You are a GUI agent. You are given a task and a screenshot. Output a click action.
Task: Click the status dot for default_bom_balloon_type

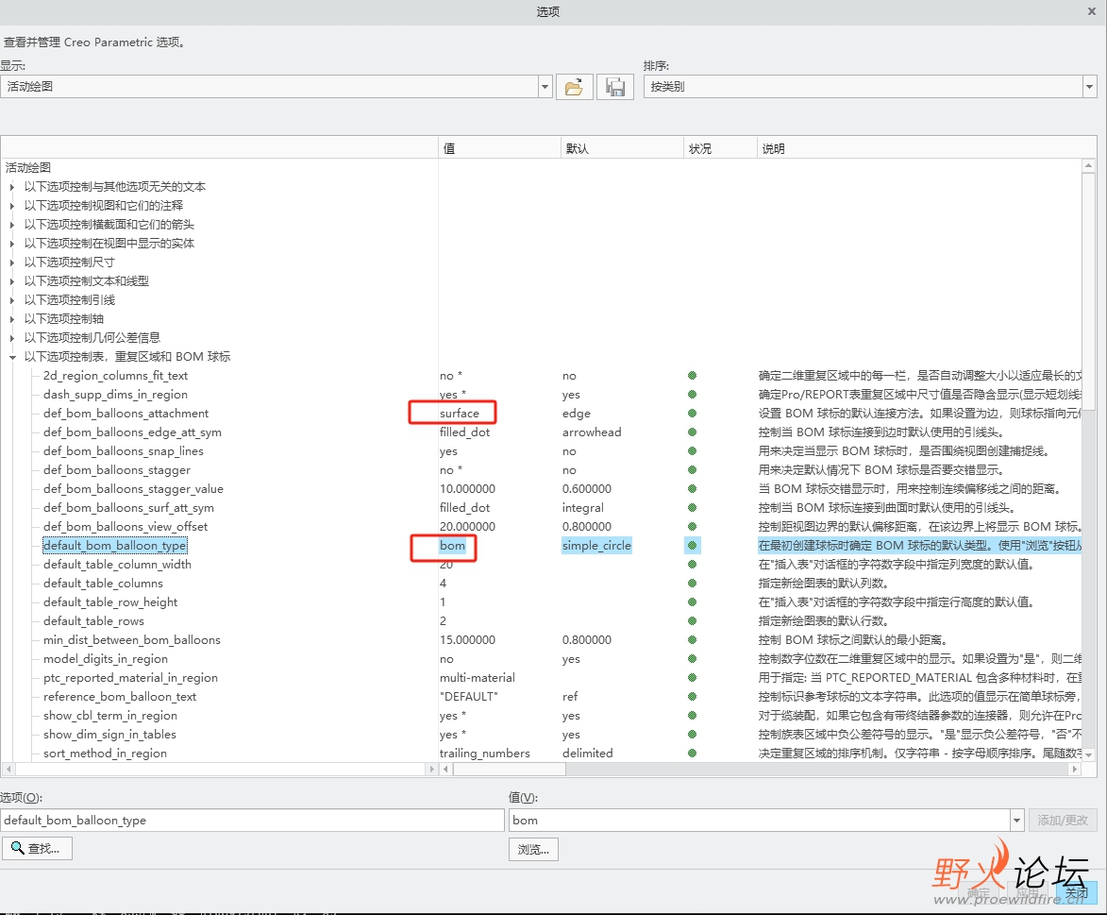coord(692,546)
